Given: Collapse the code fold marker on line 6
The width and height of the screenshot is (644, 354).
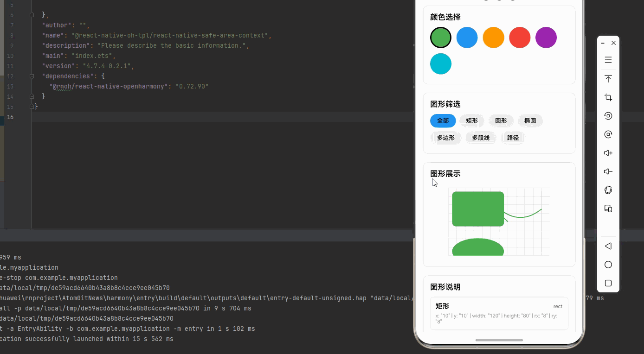Looking at the screenshot, I should (32, 15).
